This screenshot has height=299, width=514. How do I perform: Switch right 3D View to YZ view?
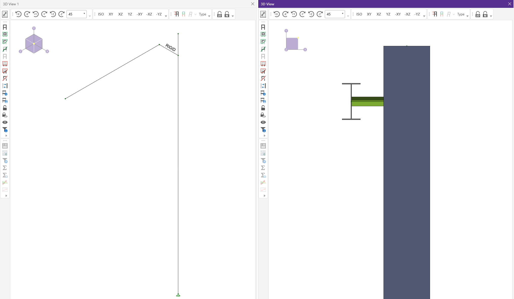[388, 14]
